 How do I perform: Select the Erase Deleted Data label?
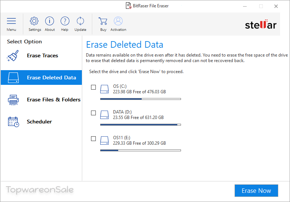click(51, 77)
